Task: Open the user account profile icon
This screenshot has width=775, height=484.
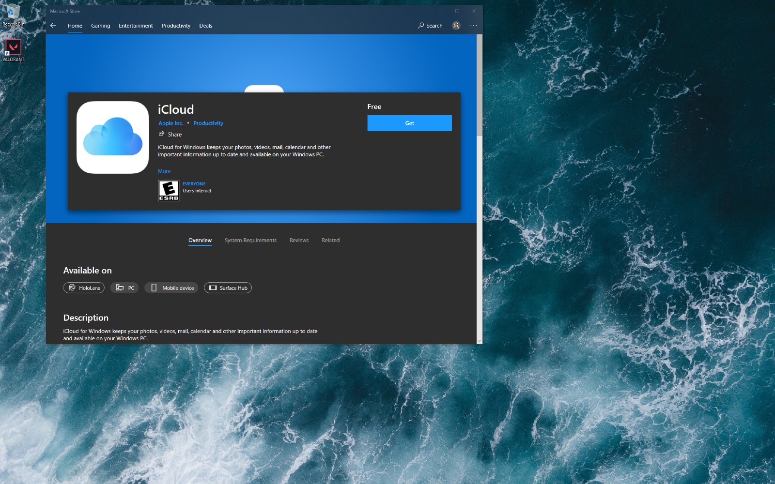Action: pos(456,26)
